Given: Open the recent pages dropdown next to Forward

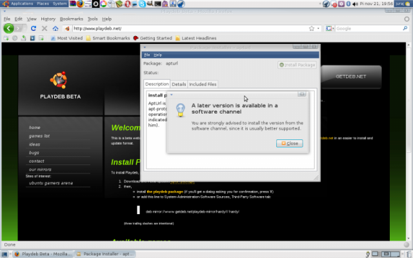Looking at the screenshot, I should pyautogui.click(x=25, y=28).
